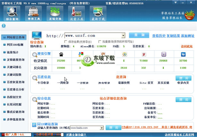Open the 查看历史 link
The image size is (197, 137).
tap(159, 36)
